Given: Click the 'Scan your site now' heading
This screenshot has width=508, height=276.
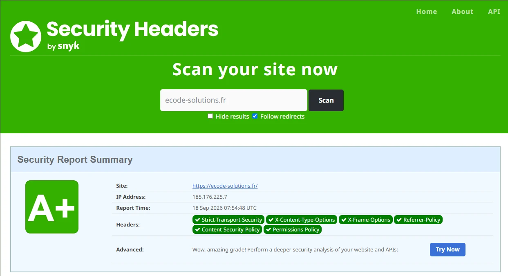Looking at the screenshot, I should click(x=255, y=69).
